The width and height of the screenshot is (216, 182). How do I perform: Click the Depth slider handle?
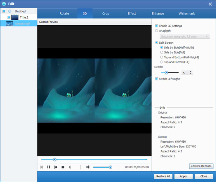point(166,73)
